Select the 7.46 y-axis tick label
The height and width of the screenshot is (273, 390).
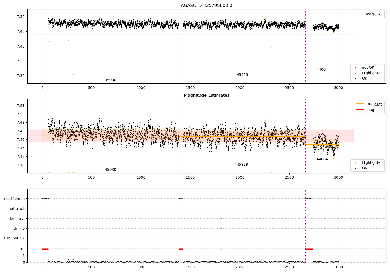(21, 148)
